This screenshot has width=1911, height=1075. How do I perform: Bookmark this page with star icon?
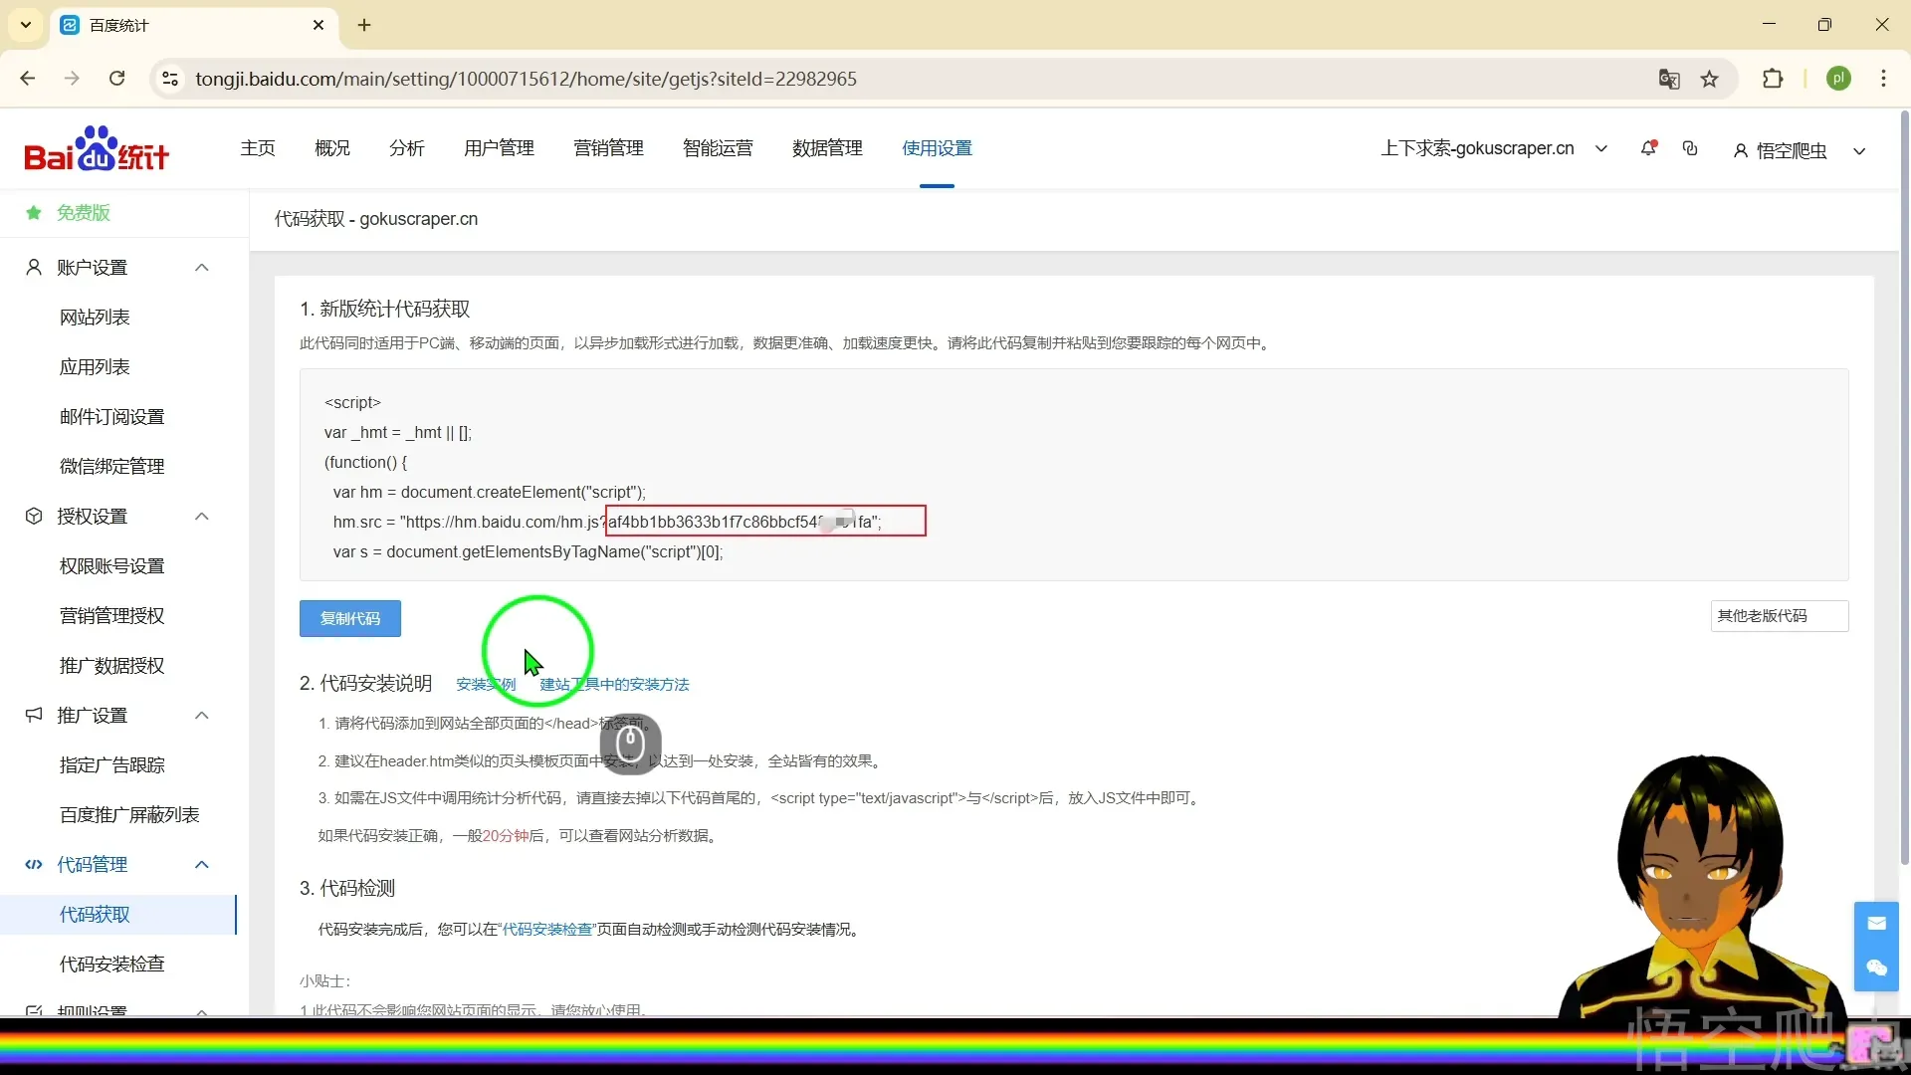click(x=1710, y=79)
